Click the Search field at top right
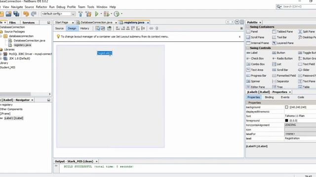 (x=299, y=6)
